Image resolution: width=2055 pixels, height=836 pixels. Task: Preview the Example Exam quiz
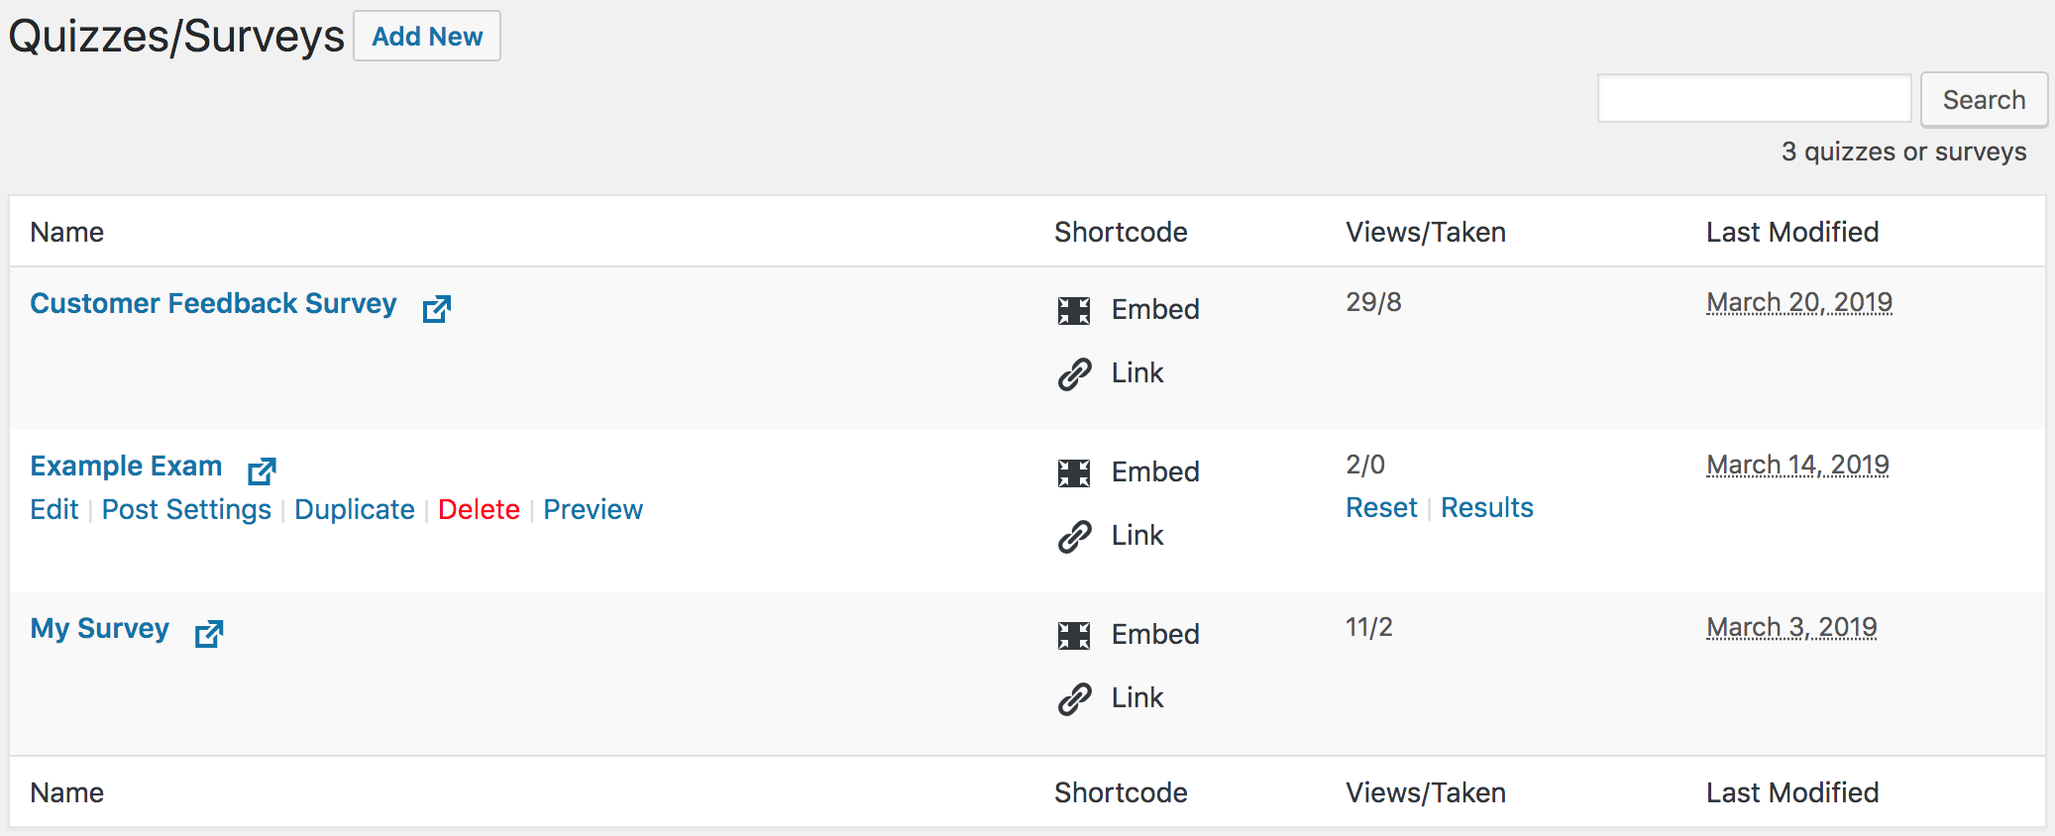(593, 509)
